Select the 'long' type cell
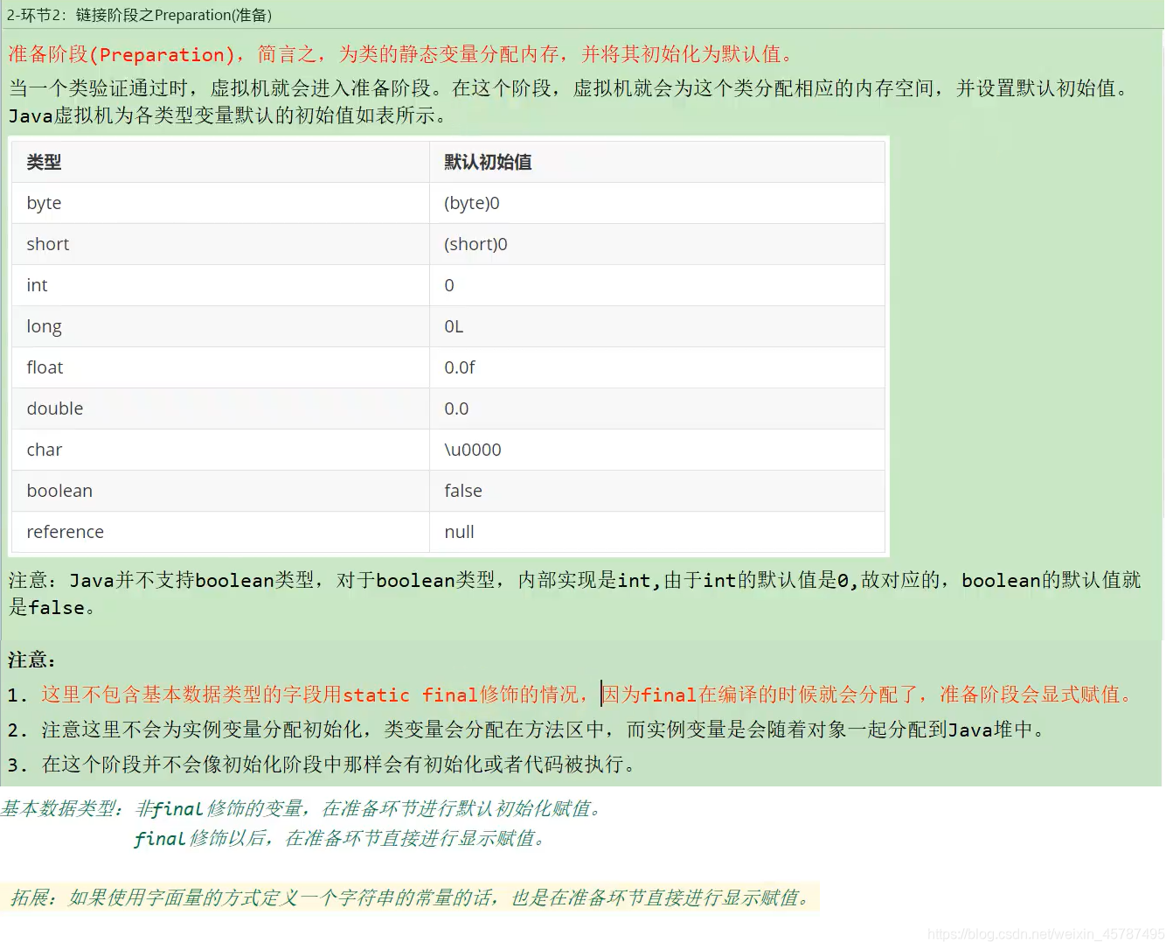 (x=220, y=326)
